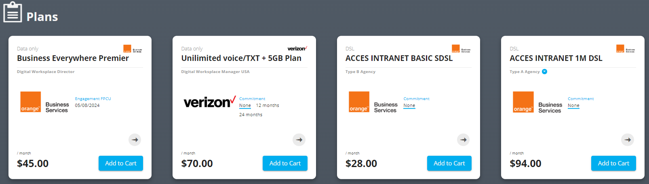This screenshot has height=184, width=649.
Task: Click large Orange Business Services logo on SDSL card
Action: [373, 102]
